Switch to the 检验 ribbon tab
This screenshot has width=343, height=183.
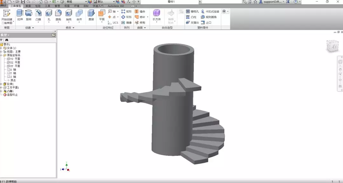click(x=38, y=6)
